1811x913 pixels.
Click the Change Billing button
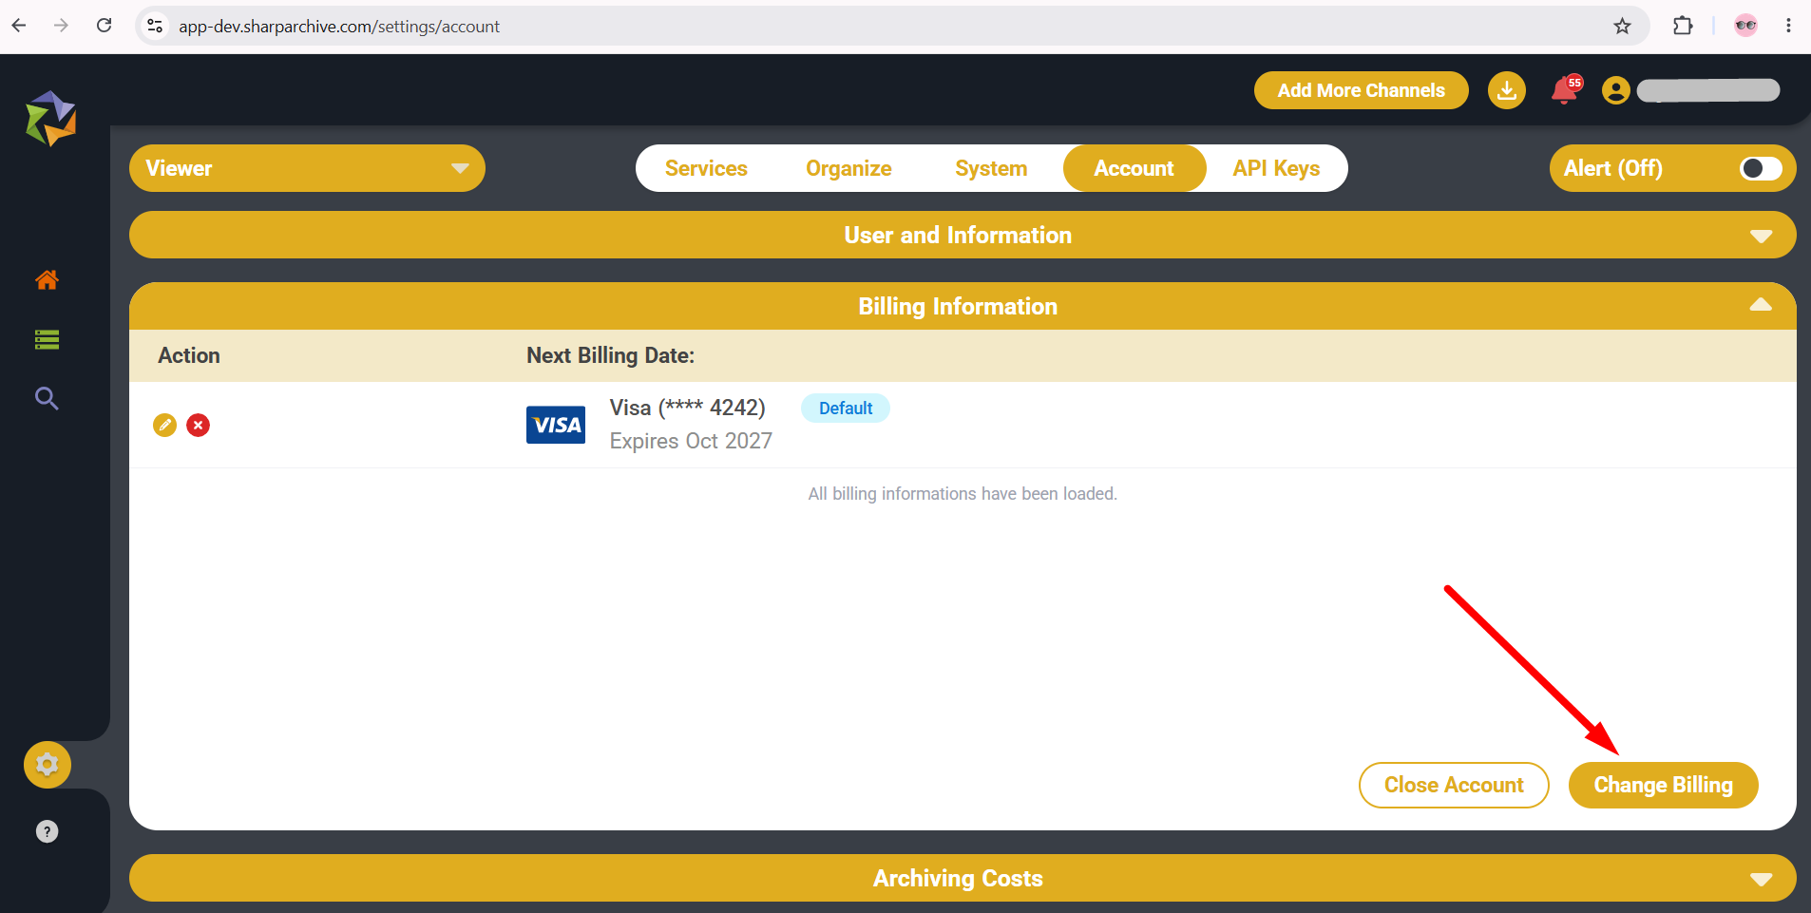(x=1664, y=785)
